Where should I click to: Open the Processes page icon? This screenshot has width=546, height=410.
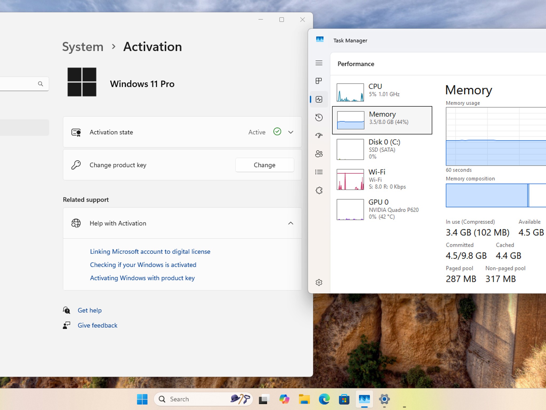319,81
